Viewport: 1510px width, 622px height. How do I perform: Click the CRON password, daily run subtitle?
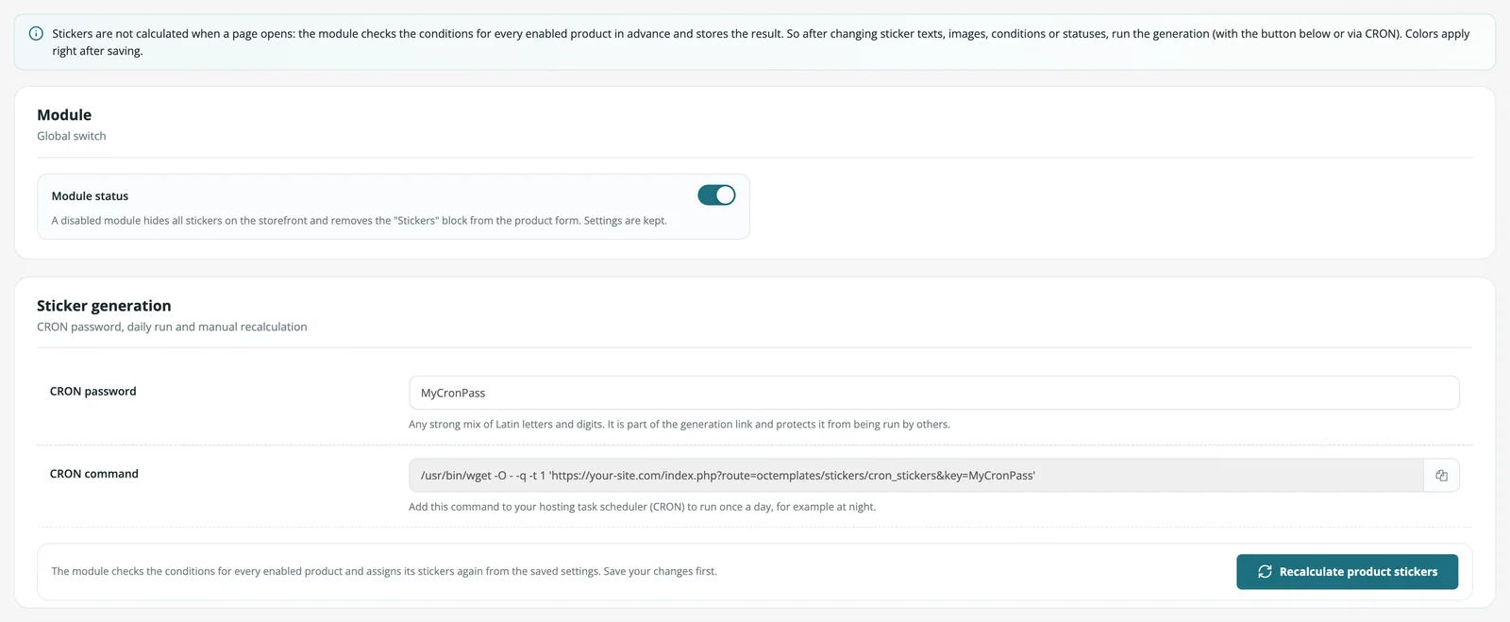(172, 328)
